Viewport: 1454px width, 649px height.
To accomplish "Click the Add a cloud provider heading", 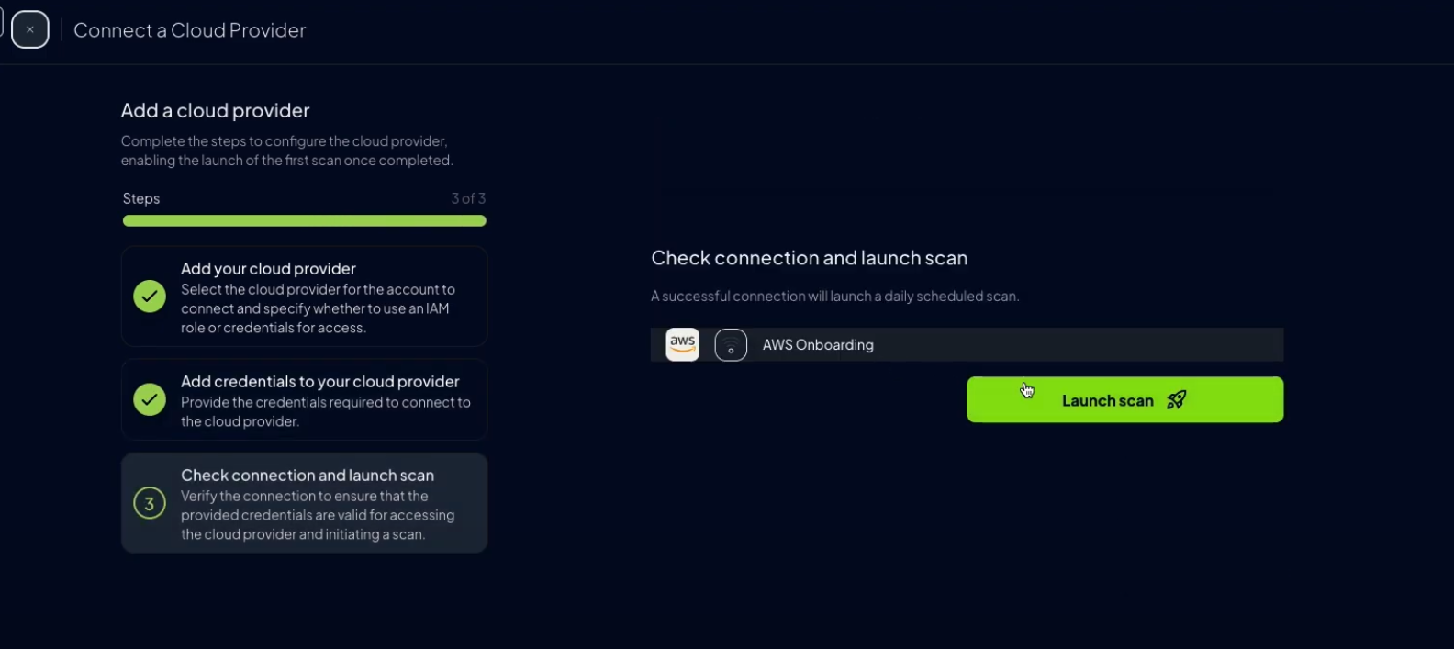I will pyautogui.click(x=215, y=110).
